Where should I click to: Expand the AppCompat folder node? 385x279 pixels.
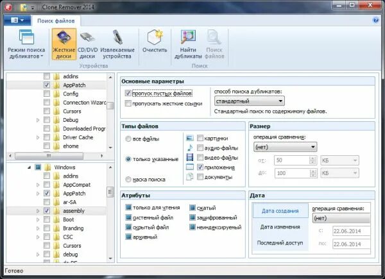(38, 185)
